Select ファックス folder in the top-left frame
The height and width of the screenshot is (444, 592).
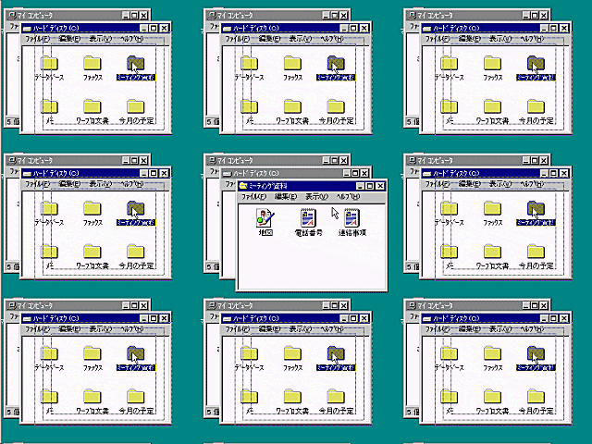click(x=92, y=64)
